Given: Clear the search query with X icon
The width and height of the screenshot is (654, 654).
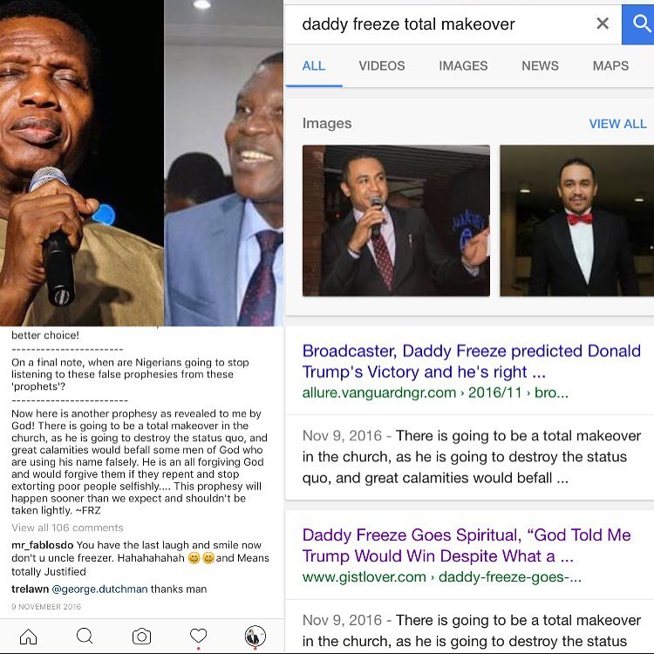Looking at the screenshot, I should click(603, 24).
